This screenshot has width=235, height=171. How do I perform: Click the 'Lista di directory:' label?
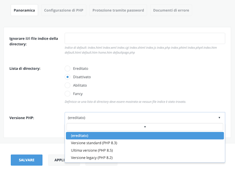coord(25,69)
